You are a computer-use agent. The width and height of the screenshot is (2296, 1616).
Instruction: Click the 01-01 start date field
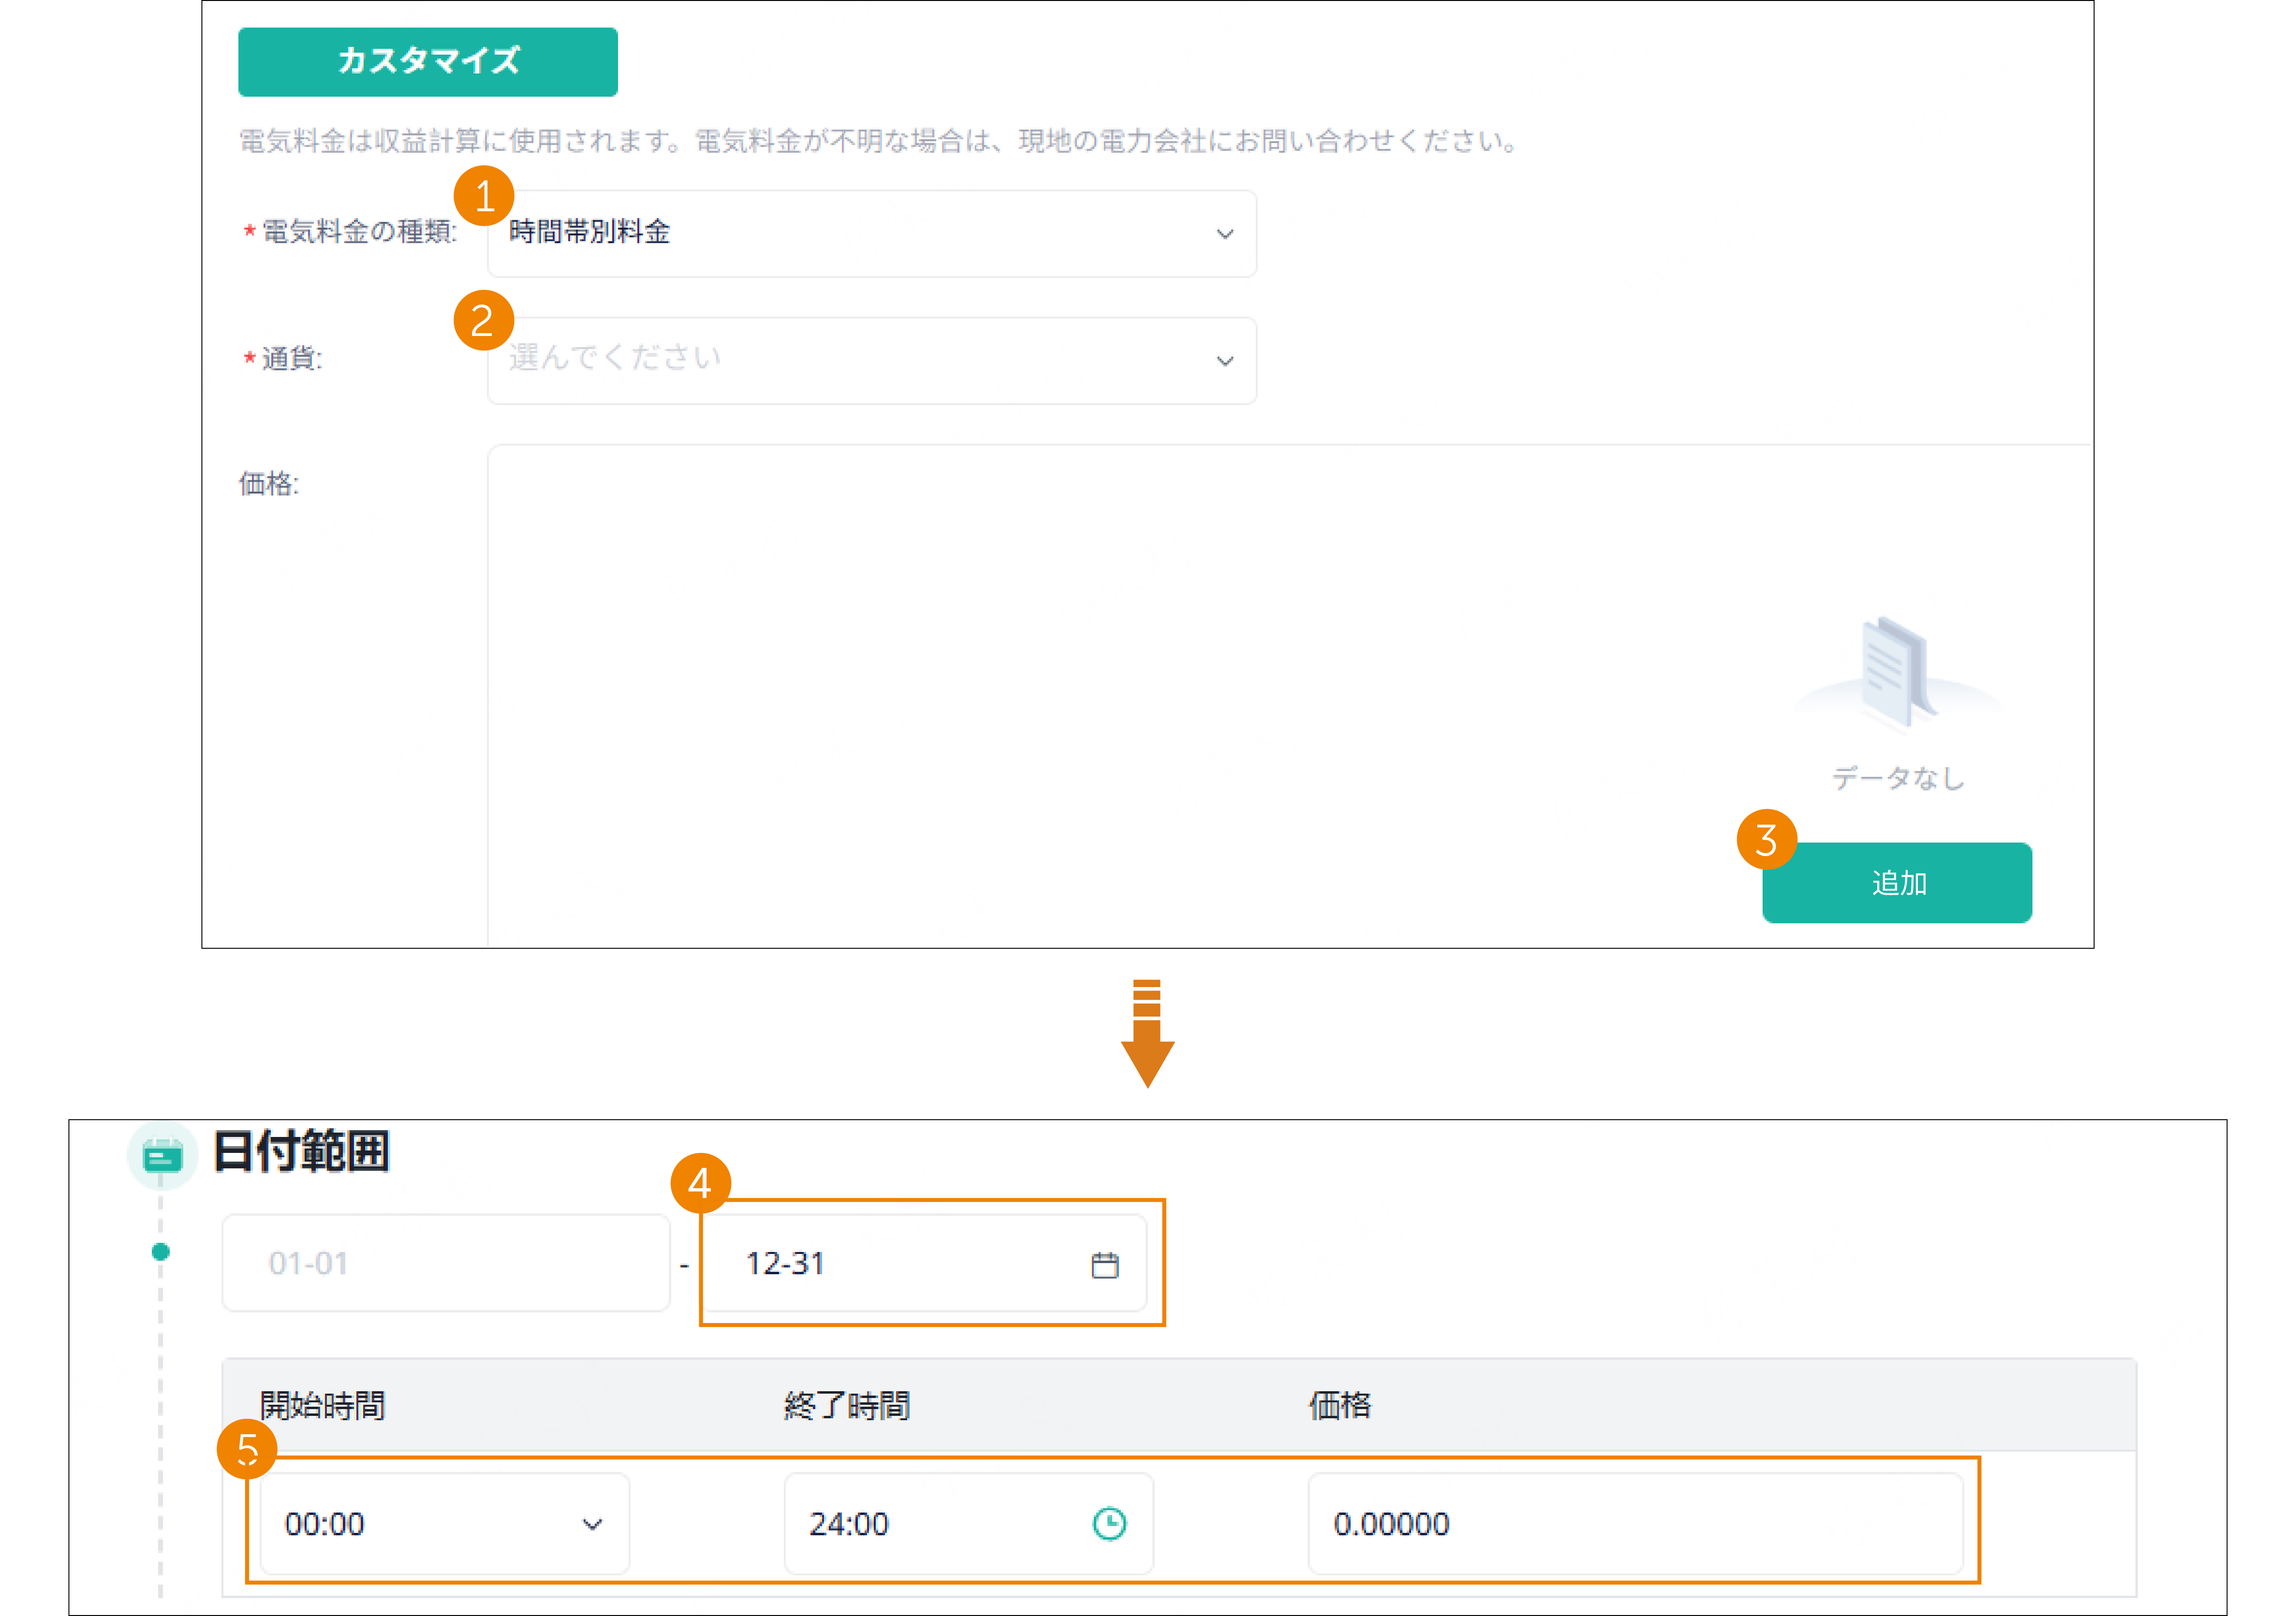click(446, 1263)
